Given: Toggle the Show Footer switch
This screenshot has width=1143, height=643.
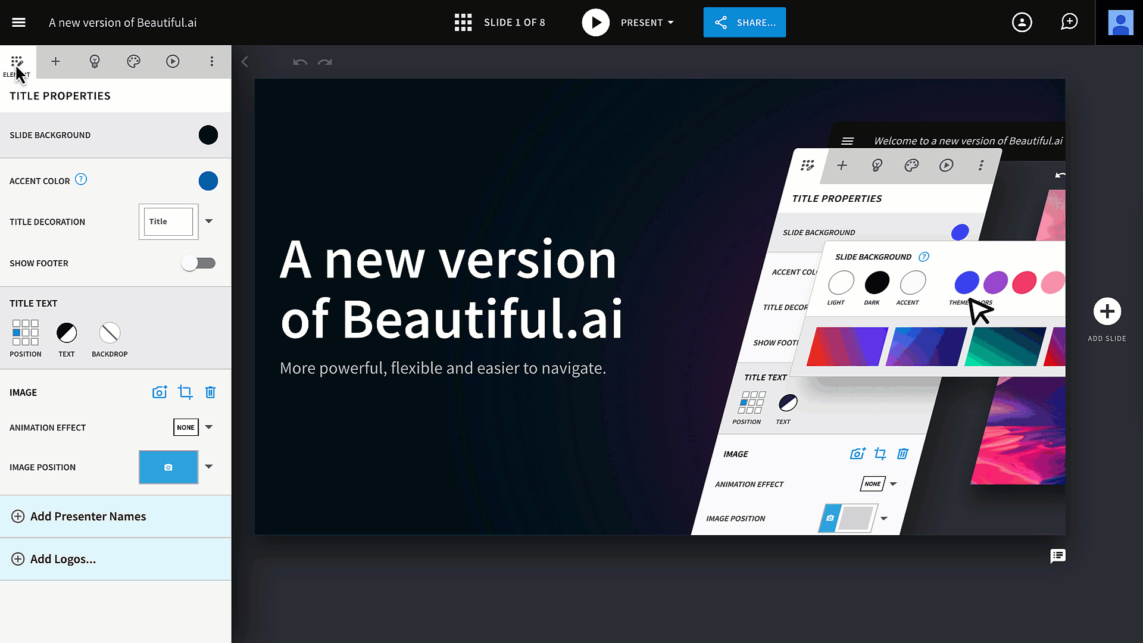Looking at the screenshot, I should (x=198, y=263).
